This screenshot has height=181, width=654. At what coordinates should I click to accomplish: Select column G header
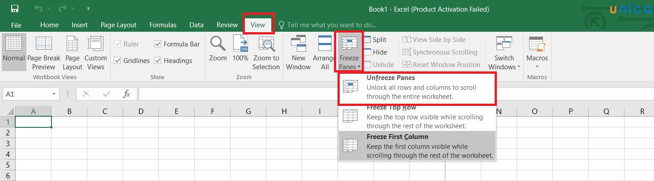[x=248, y=111]
